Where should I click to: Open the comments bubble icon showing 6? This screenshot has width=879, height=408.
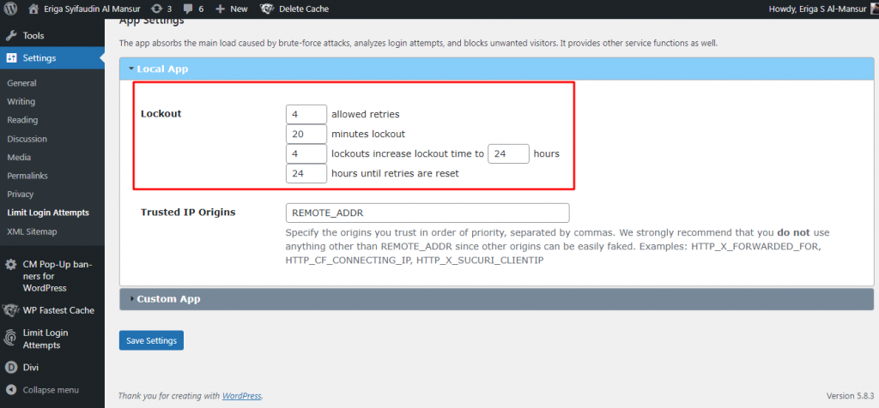[188, 9]
